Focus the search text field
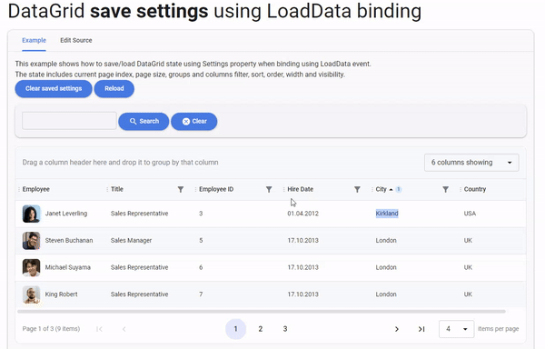The image size is (545, 349). click(x=69, y=121)
